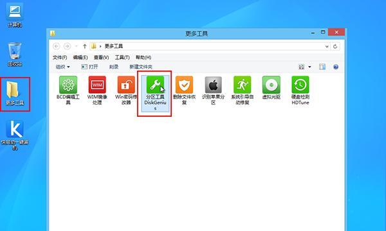Open recent locations dropdown arrow
This screenshot has height=231, width=386.
(77, 46)
